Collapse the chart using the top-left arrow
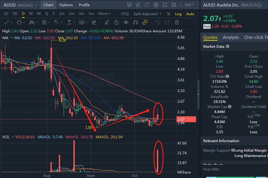Image resolution: width=268 pixels, height=178 pixels. click(5, 44)
